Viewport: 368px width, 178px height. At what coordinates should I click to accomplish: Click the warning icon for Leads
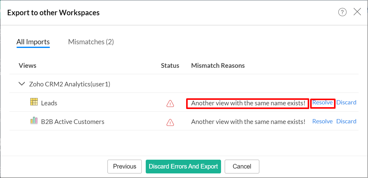(x=170, y=104)
